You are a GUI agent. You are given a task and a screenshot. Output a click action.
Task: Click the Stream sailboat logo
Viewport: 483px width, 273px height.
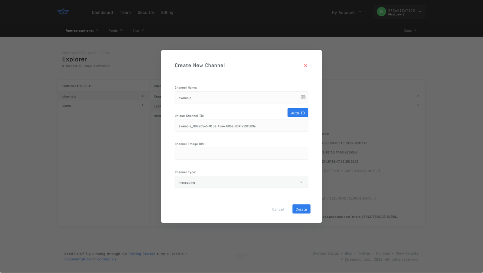63,11
